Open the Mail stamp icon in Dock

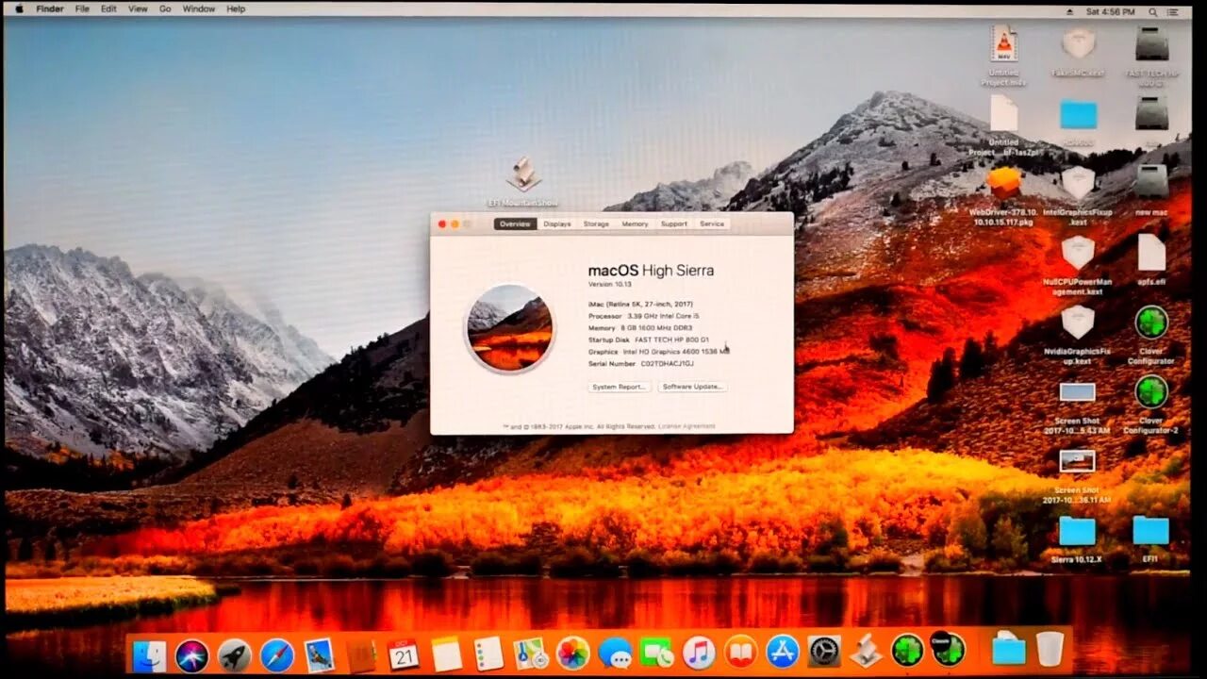point(319,654)
